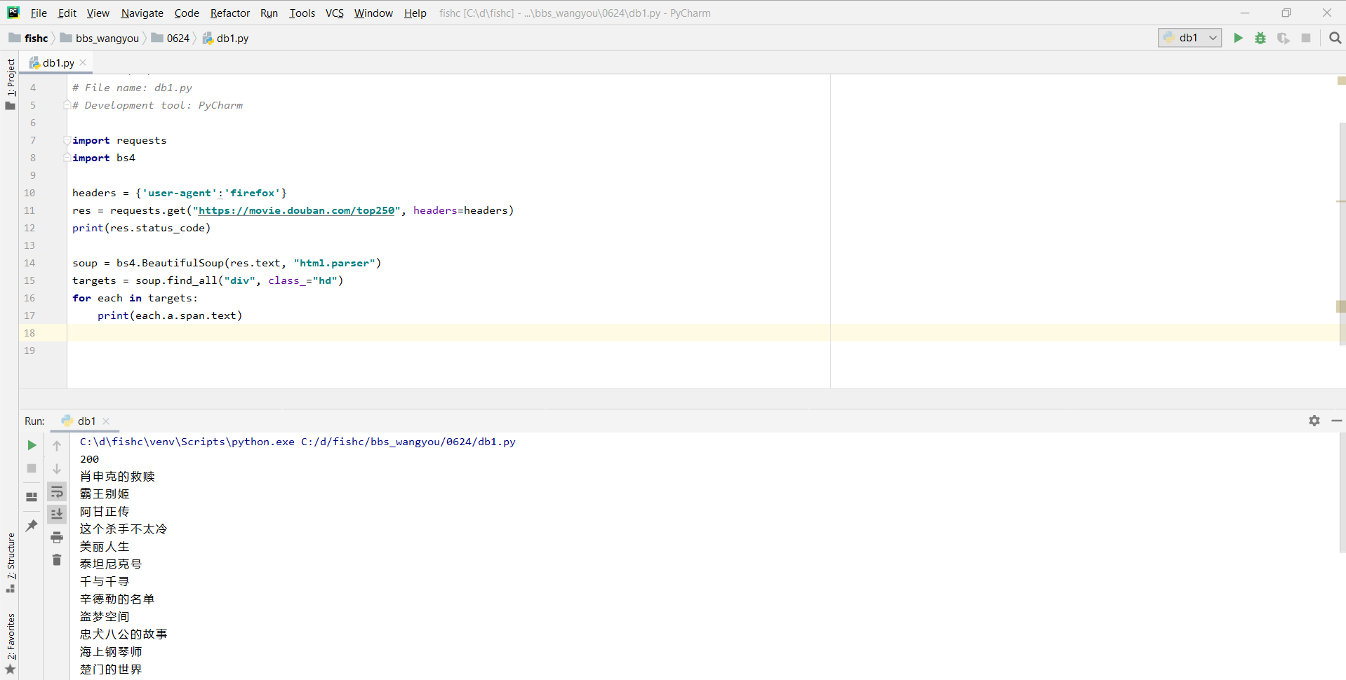1346x680 pixels.
Task: Open Run panel settings gear
Action: (x=1314, y=421)
